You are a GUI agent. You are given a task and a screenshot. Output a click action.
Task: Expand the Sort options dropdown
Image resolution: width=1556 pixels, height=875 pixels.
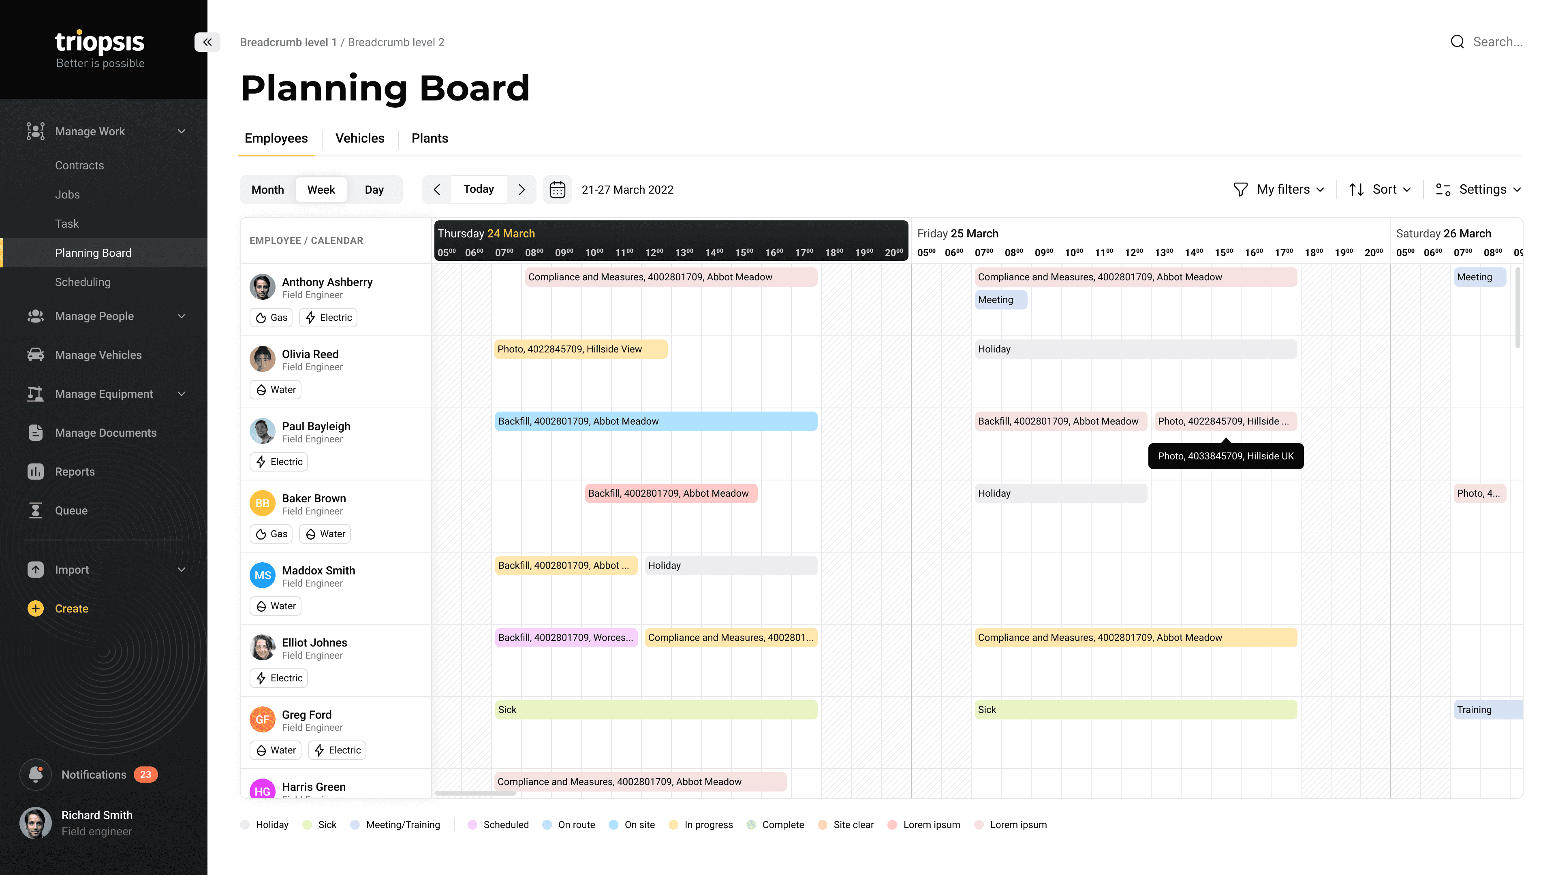coord(1380,190)
